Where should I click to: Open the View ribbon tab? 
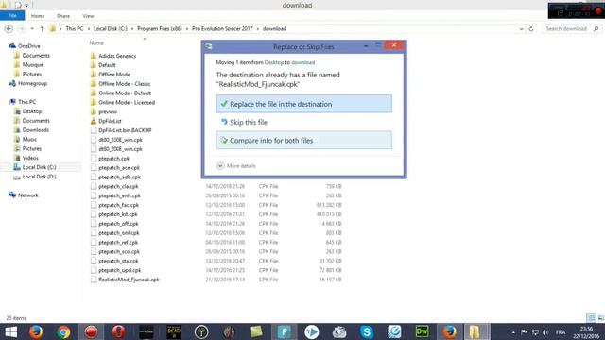(88, 16)
